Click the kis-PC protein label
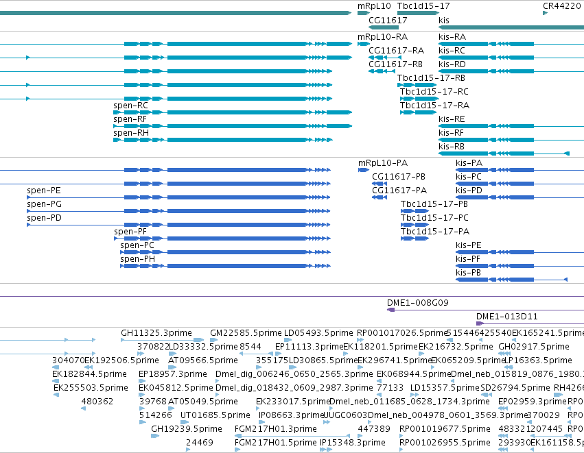The image size is (584, 453). 469,177
